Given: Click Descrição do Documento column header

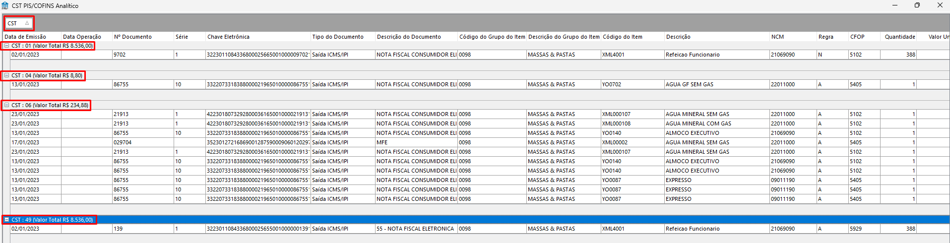Looking at the screenshot, I should point(416,37).
